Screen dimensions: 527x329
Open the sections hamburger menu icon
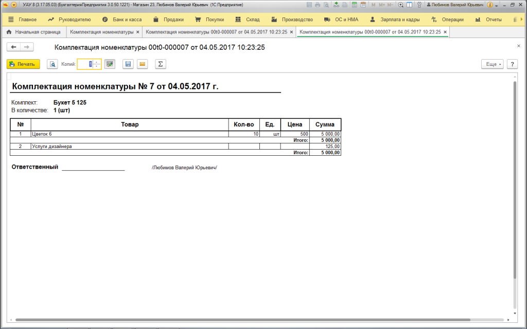pos(11,20)
